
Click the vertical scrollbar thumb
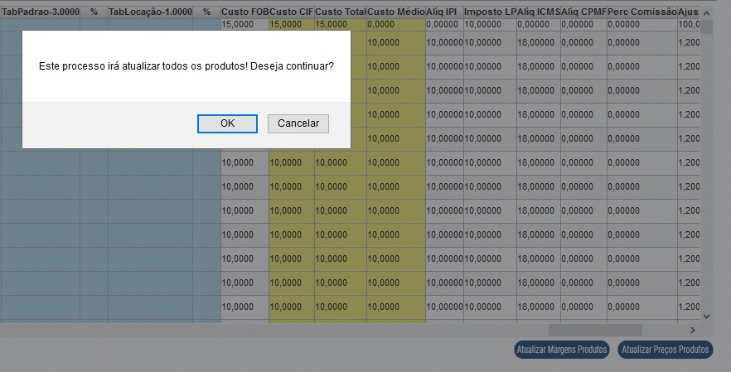click(x=706, y=27)
